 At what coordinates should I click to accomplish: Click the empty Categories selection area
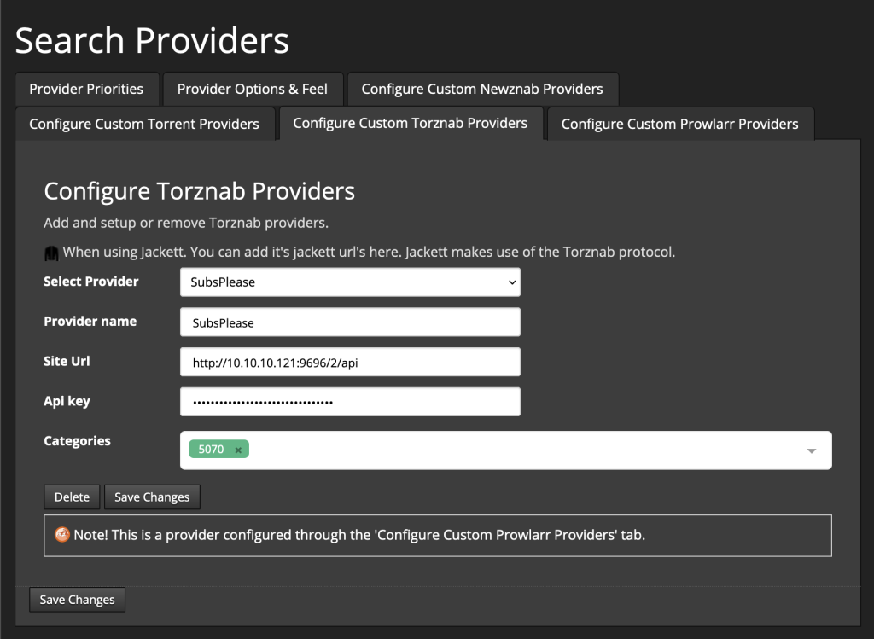[x=524, y=450]
